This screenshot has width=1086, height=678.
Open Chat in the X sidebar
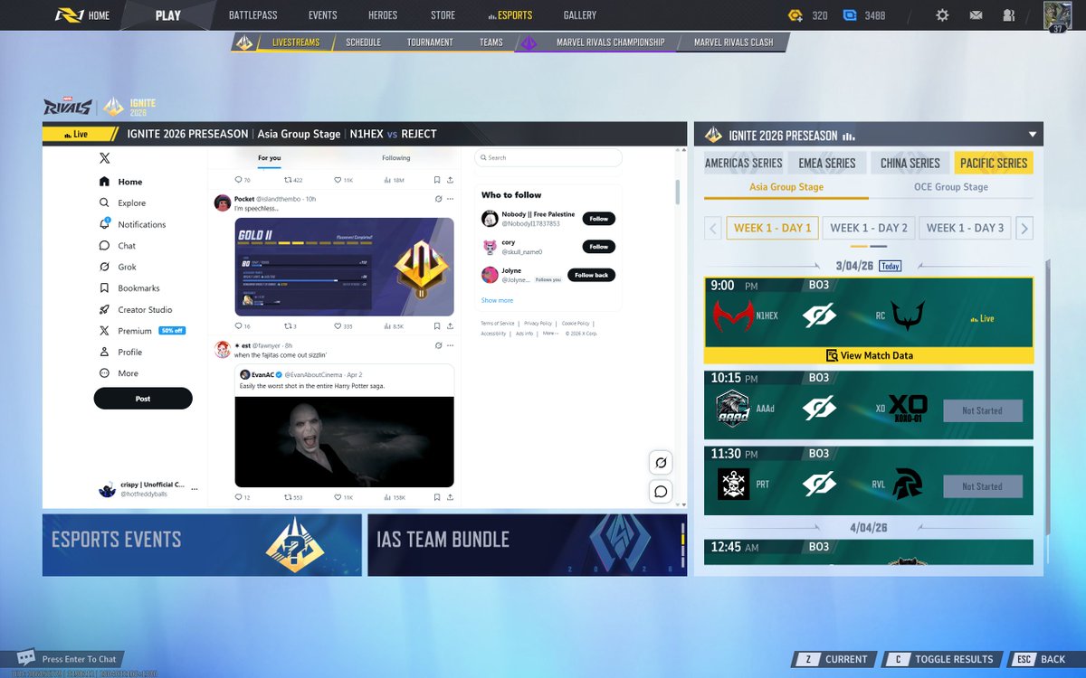(118, 246)
